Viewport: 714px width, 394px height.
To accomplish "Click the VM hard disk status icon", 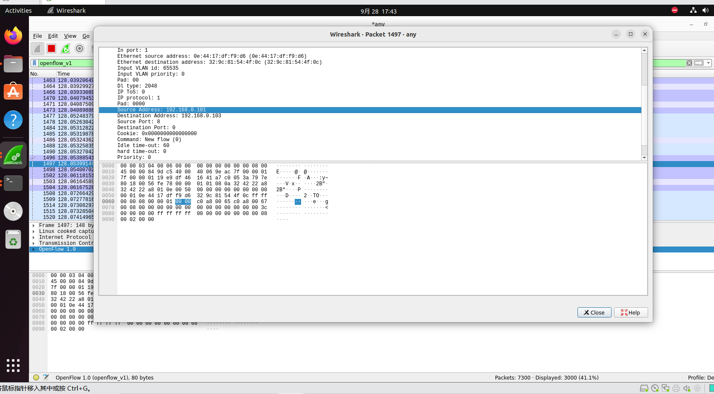I will (644, 388).
